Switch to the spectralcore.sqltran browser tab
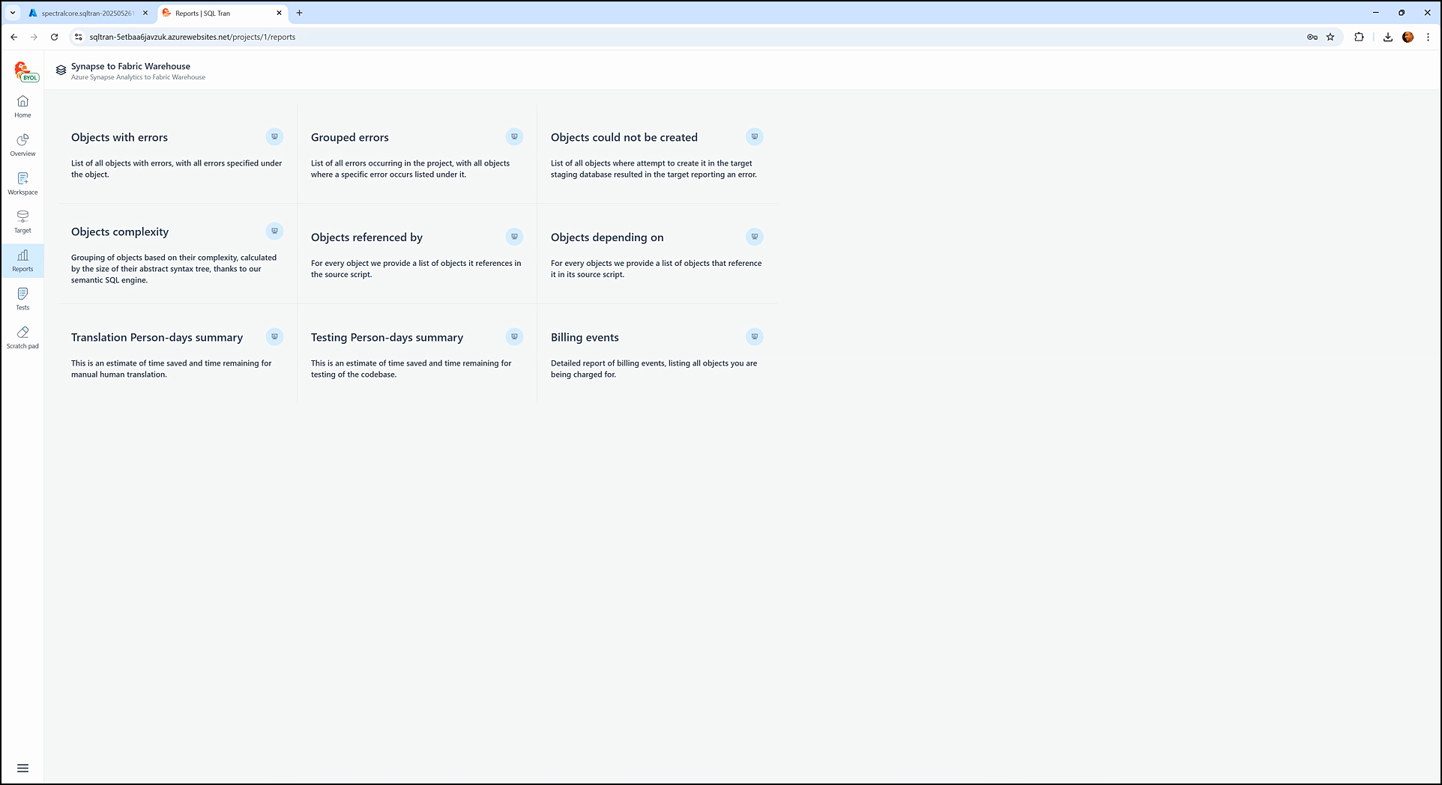This screenshot has height=785, width=1442. pyautogui.click(x=87, y=13)
